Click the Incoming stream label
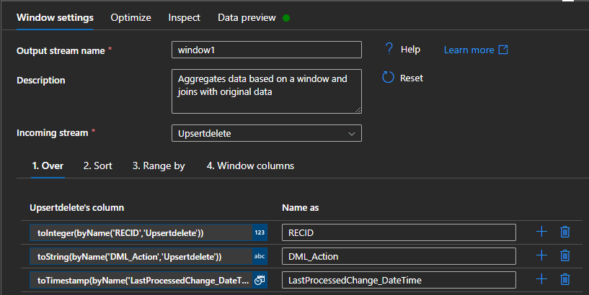The height and width of the screenshot is (295, 589). pyautogui.click(x=52, y=132)
